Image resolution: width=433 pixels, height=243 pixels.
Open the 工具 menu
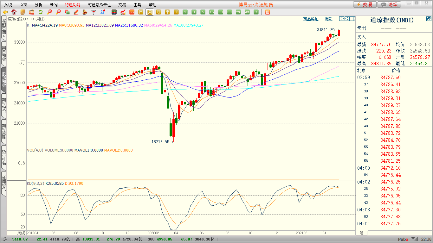click(x=138, y=5)
